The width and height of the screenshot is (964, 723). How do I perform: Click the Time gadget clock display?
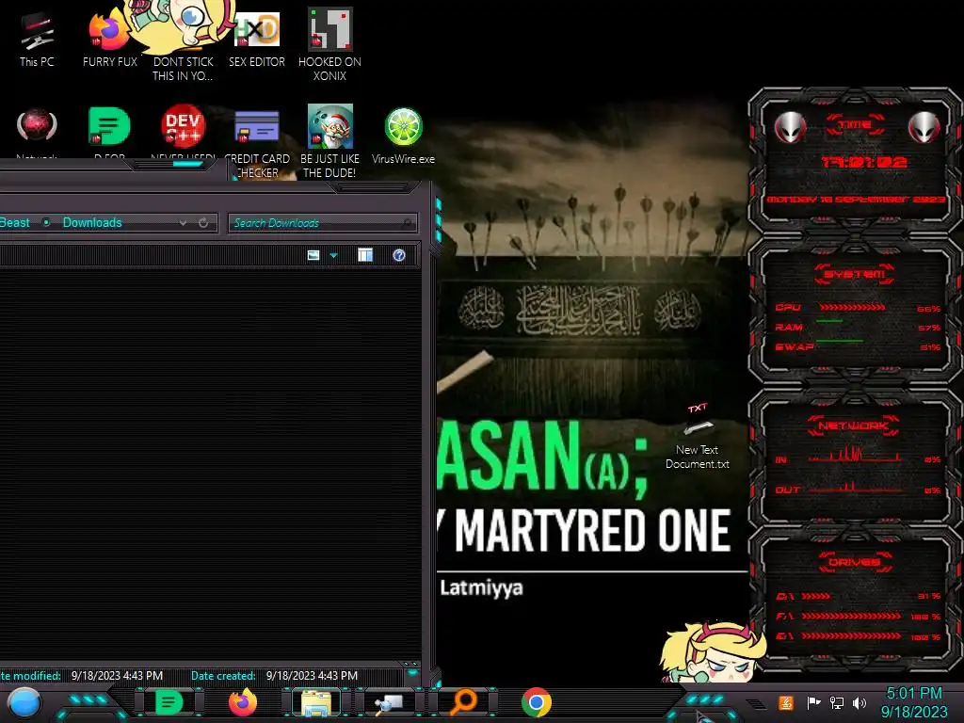pos(864,162)
